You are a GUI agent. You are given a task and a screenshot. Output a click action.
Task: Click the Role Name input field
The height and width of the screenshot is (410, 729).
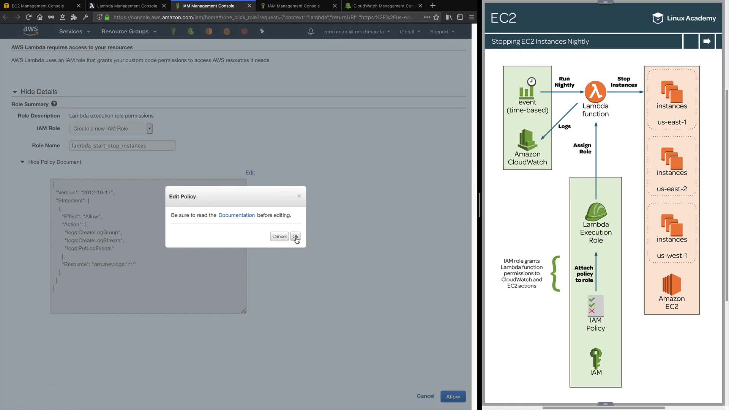pyautogui.click(x=122, y=145)
